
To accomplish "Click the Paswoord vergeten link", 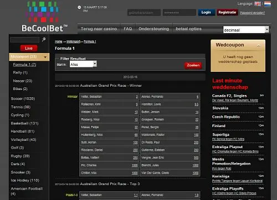I will point(253,13).
